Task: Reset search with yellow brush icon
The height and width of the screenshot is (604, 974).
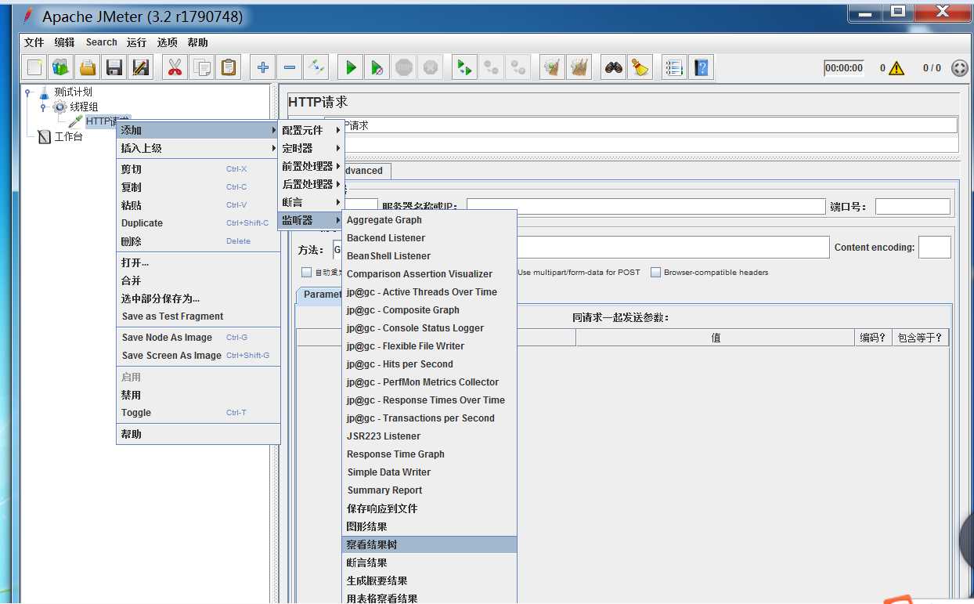Action: [640, 67]
